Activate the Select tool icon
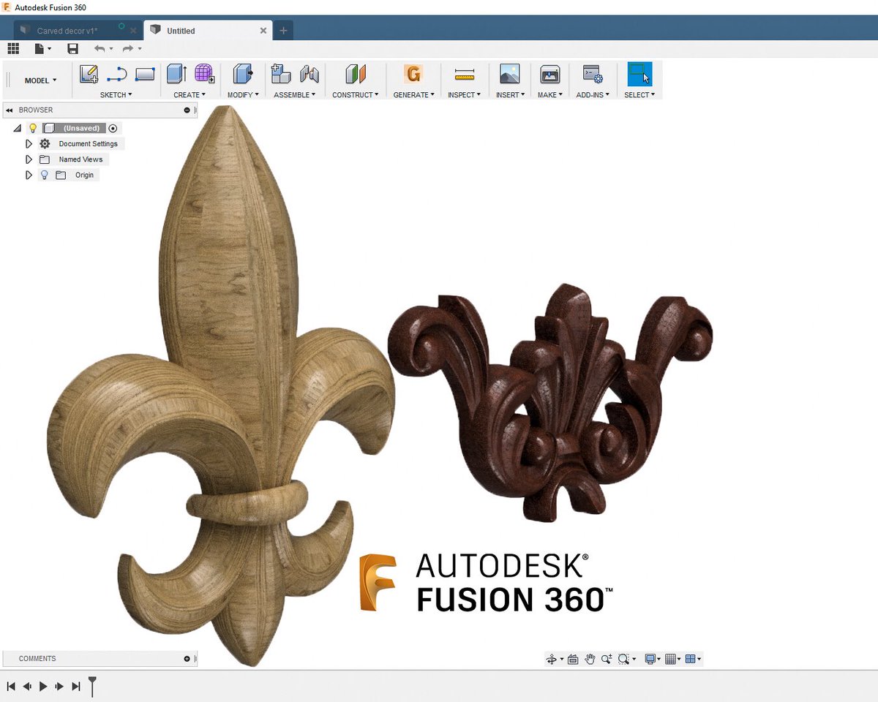Screen dimensions: 878x702 [639, 74]
